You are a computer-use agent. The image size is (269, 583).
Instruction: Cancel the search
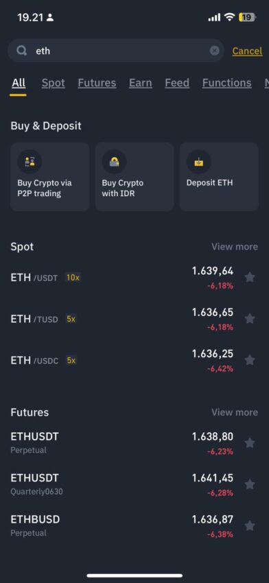point(248,51)
